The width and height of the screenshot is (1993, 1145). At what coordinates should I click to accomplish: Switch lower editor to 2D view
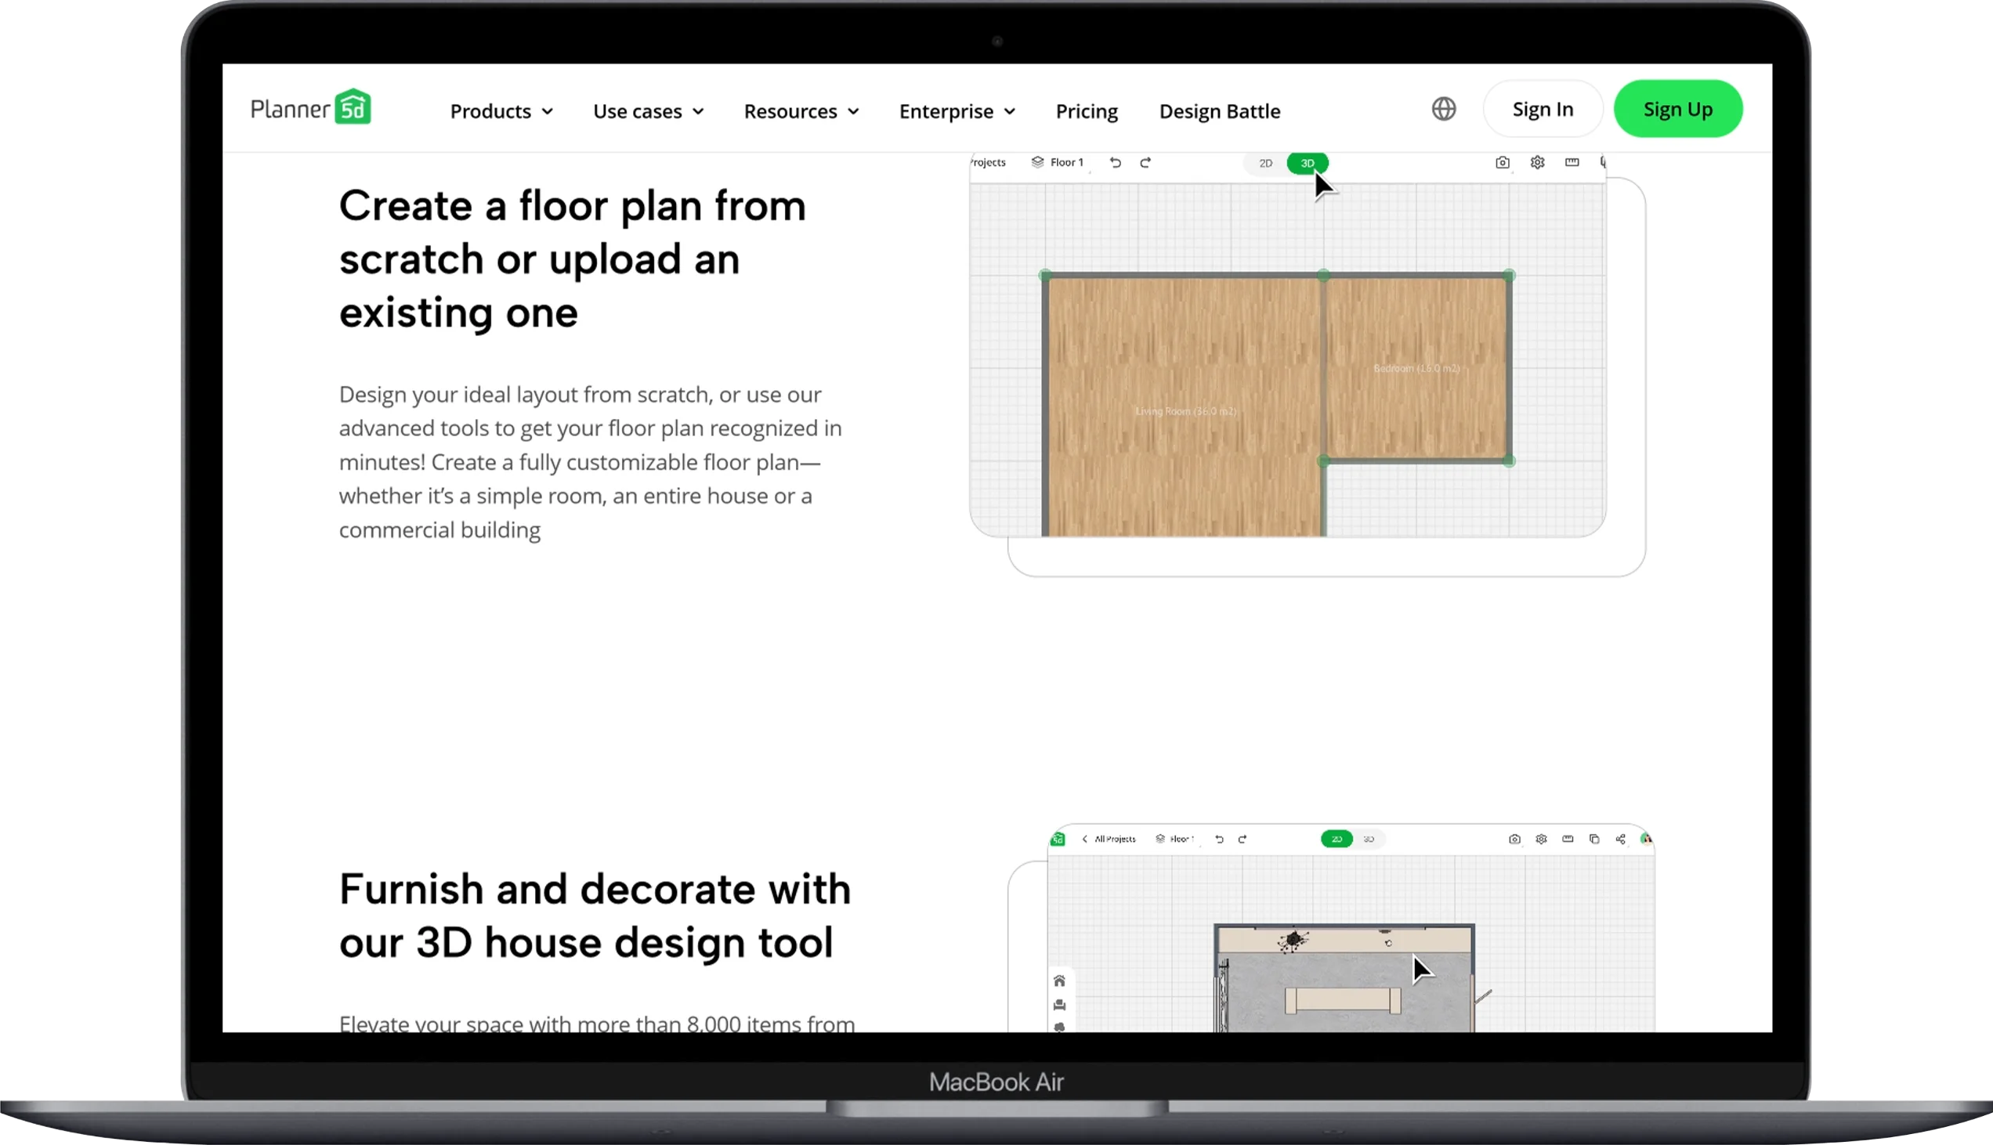[x=1337, y=839]
